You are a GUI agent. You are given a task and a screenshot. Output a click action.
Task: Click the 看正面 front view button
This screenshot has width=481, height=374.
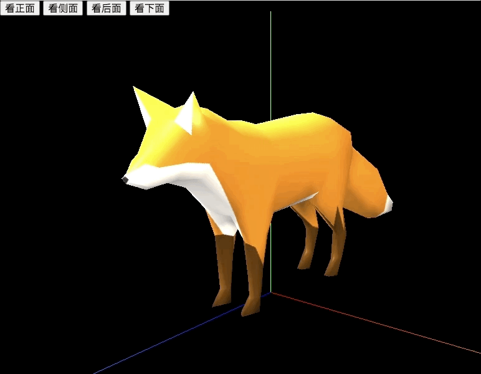20,8
